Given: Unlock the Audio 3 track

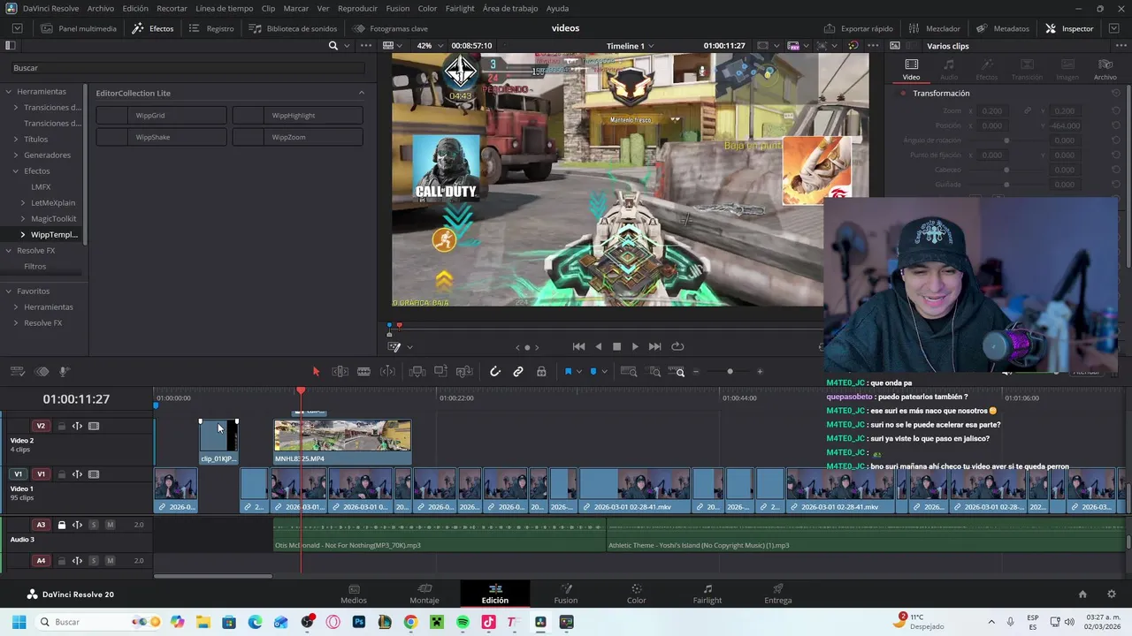Looking at the screenshot, I should 61,525.
